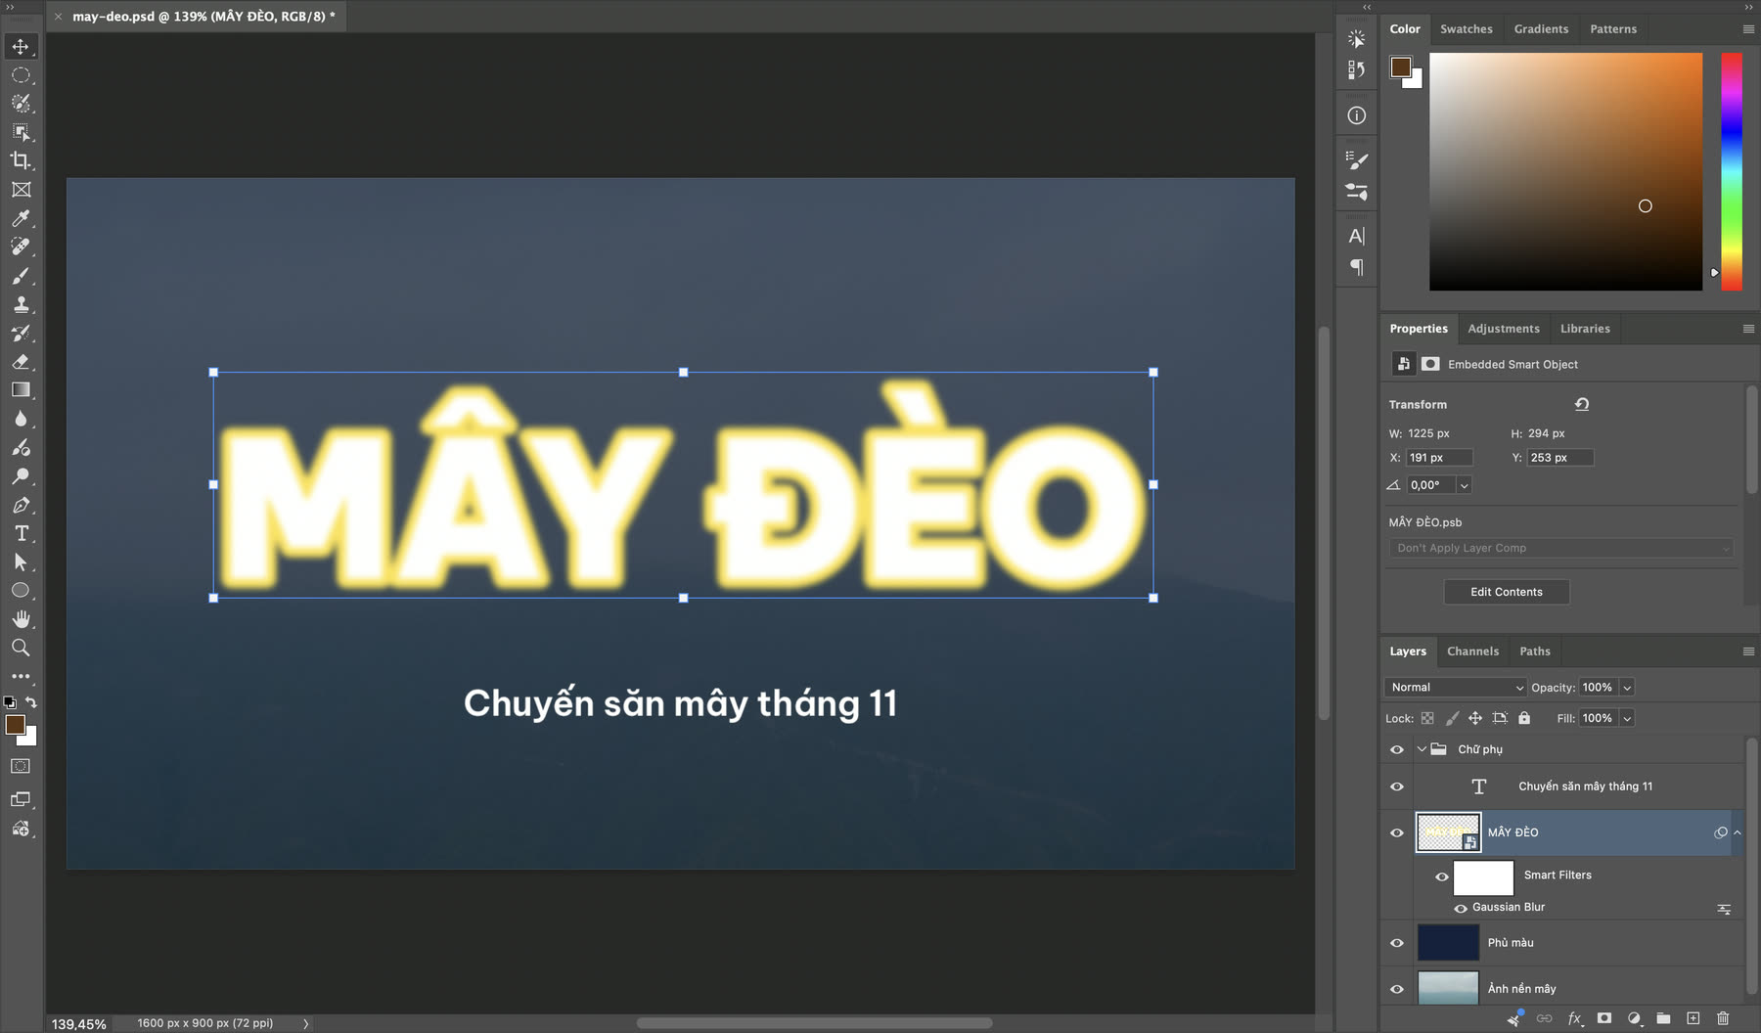
Task: Select the Phủ màu layer thumbnail
Action: pyautogui.click(x=1448, y=943)
